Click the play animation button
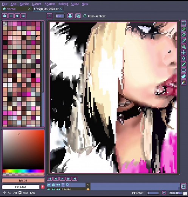The height and width of the screenshot is (197, 188). (62, 179)
